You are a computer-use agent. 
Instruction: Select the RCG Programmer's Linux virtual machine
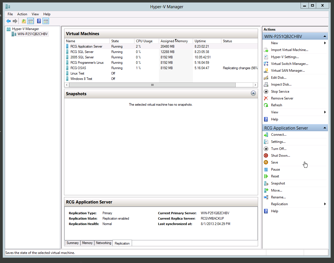point(161,63)
